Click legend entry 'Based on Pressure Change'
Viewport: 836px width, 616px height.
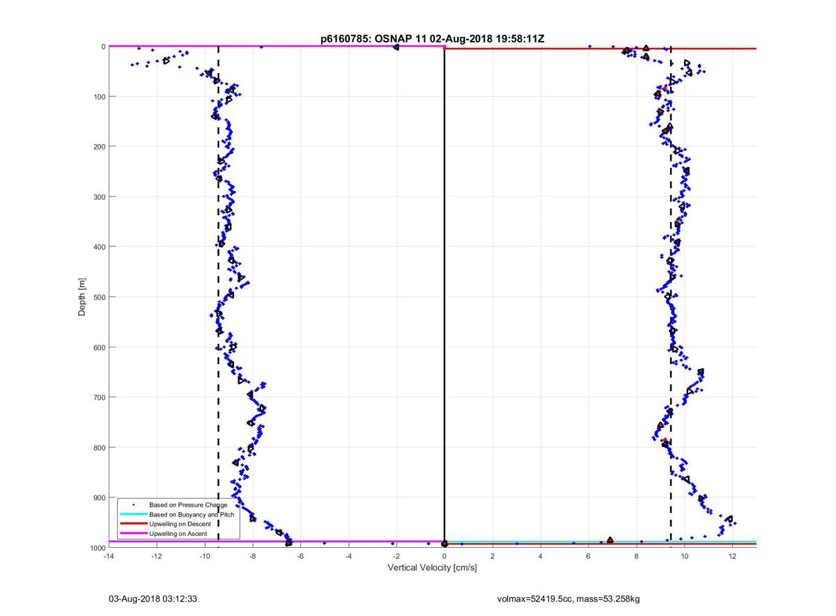(188, 505)
